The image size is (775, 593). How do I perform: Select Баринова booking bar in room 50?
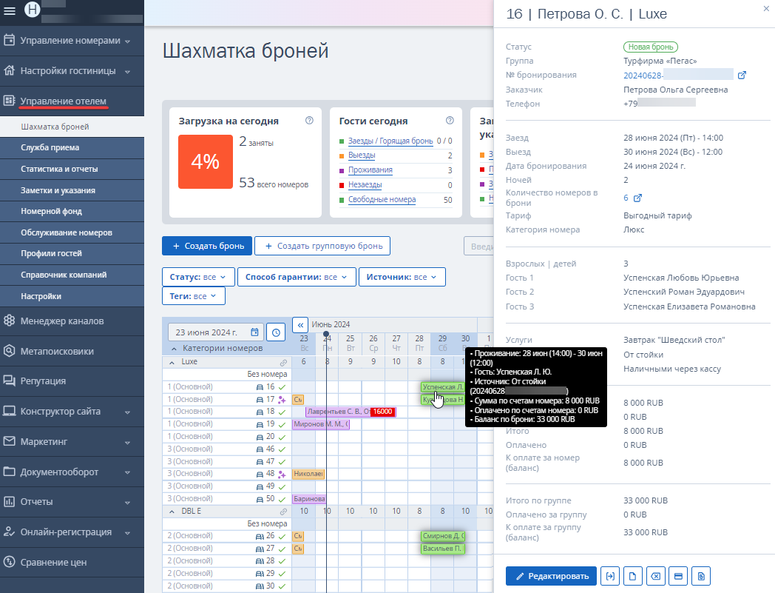309,499
